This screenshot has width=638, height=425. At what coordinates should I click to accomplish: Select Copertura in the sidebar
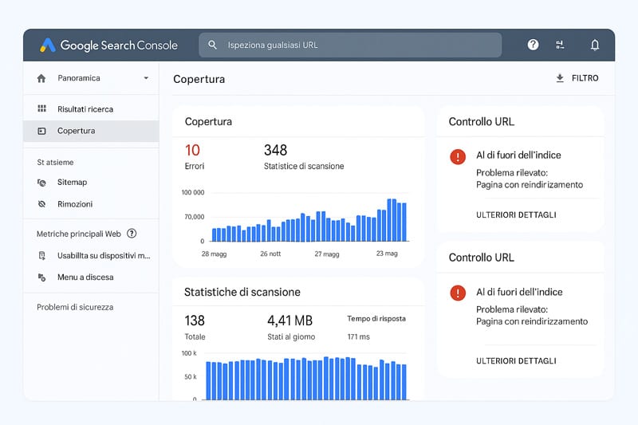pyautogui.click(x=76, y=131)
